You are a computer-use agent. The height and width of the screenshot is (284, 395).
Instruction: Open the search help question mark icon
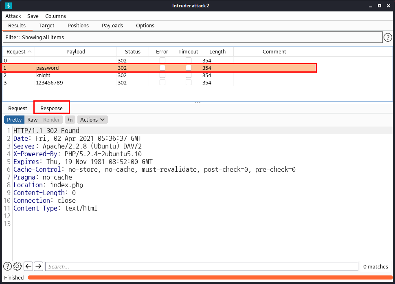[x=7, y=266]
